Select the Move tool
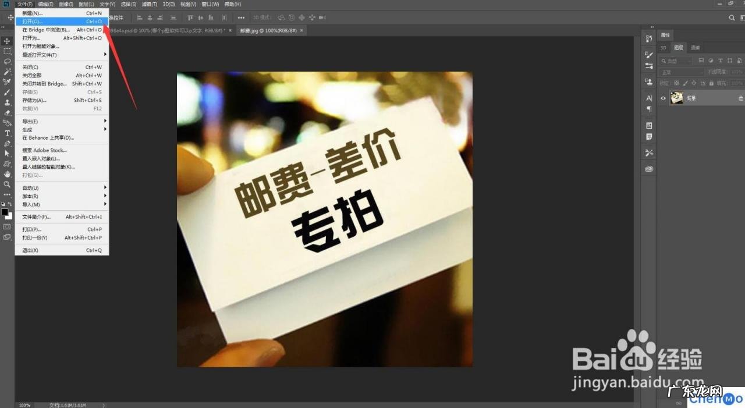 [x=7, y=41]
